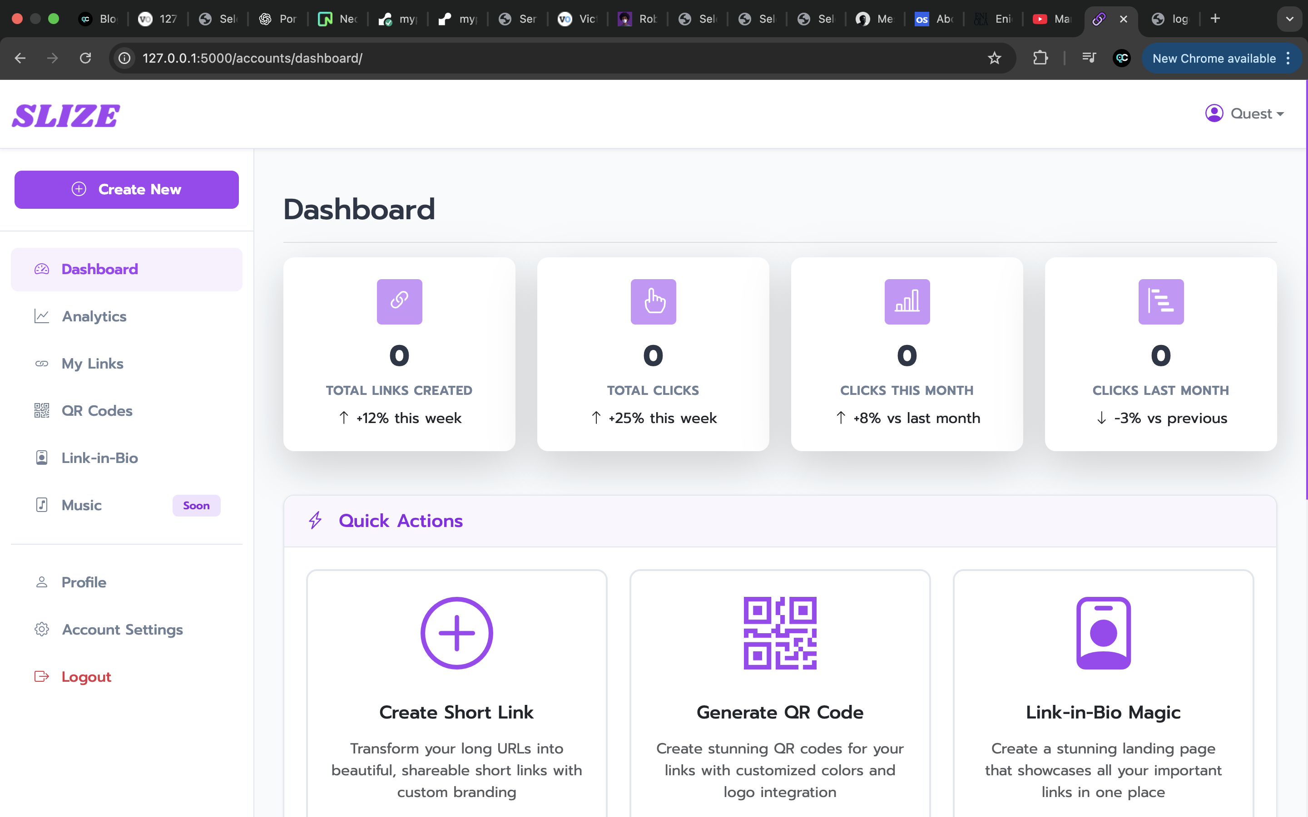Screen dimensions: 1308x817
Task: Expand the Quest user dropdown
Action: tap(1244, 113)
